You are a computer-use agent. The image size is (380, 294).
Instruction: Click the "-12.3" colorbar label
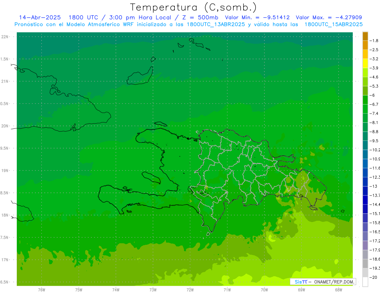[375, 177]
